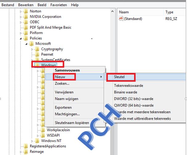
Task: Click the Microsoft folder icon
Action: coord(31,44)
